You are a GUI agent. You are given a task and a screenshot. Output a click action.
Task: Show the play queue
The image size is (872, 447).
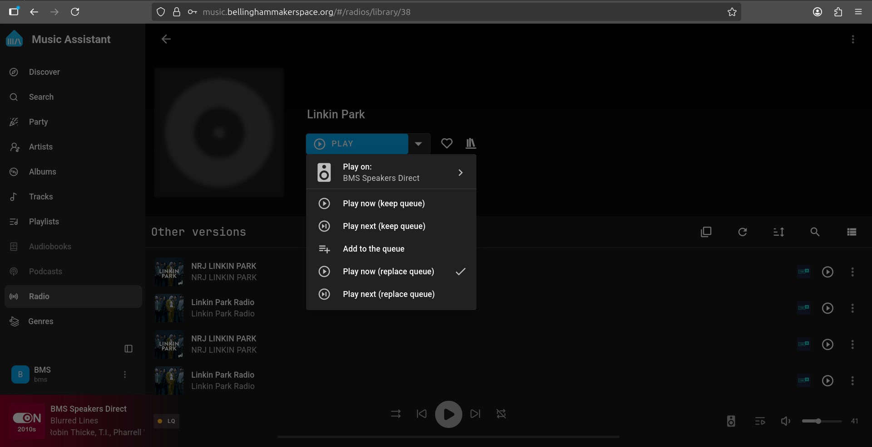760,421
